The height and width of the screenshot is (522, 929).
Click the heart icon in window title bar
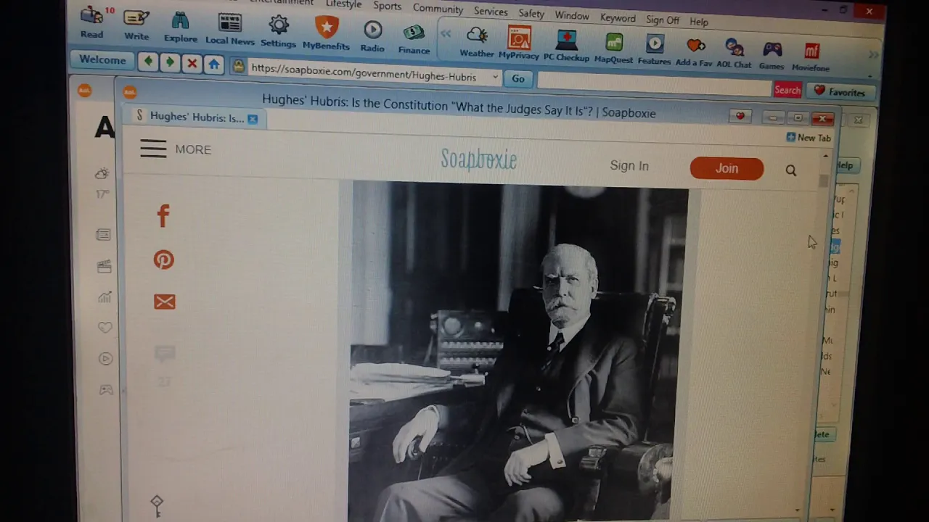[740, 116]
